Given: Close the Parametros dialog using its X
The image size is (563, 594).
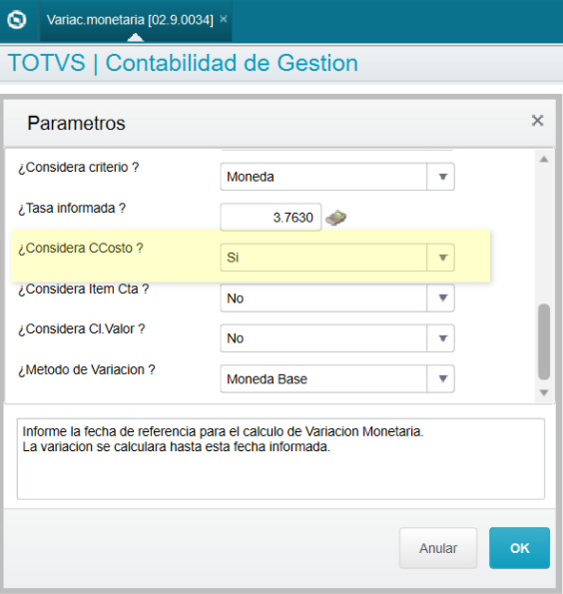Looking at the screenshot, I should click(537, 121).
